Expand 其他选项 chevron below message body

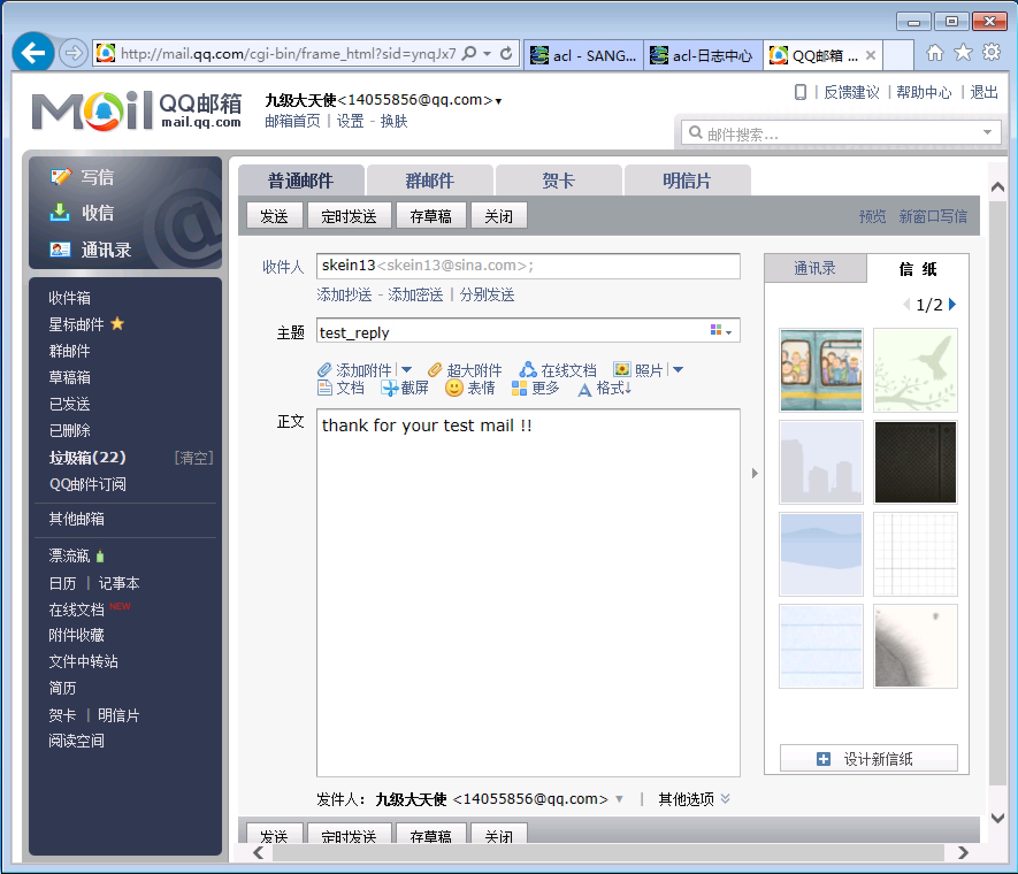pos(725,799)
